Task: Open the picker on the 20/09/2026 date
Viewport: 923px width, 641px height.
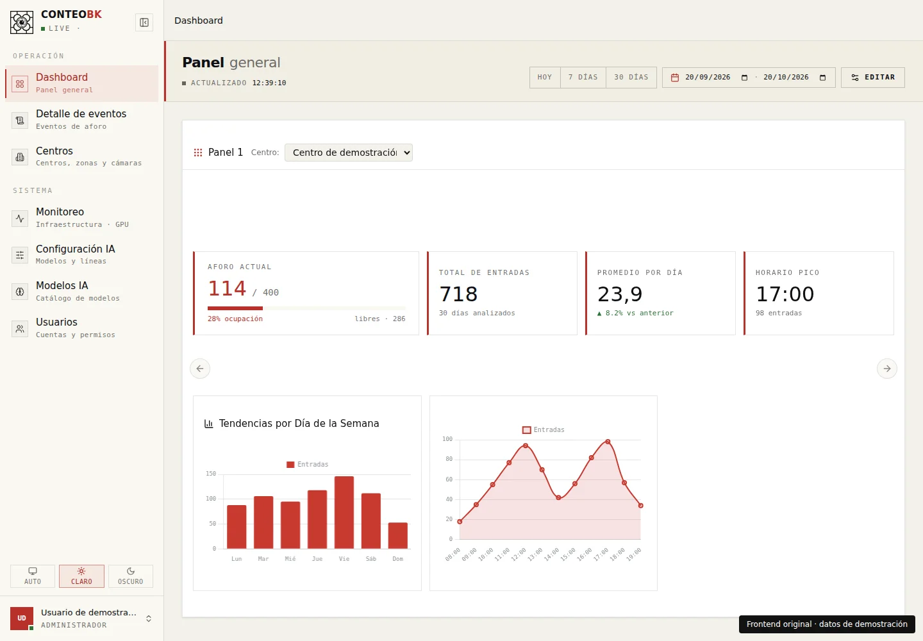Action: [x=744, y=78]
